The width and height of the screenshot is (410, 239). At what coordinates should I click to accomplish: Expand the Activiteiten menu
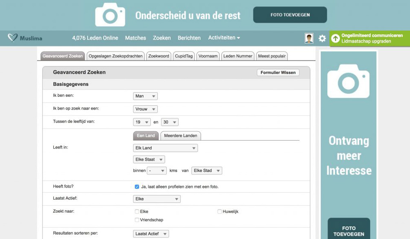tap(224, 38)
